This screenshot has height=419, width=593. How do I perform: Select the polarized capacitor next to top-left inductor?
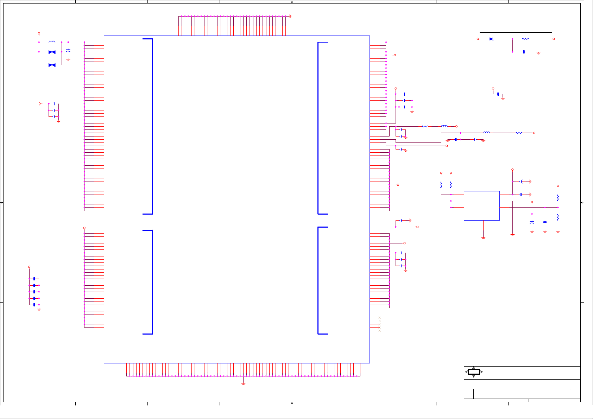tap(68, 51)
